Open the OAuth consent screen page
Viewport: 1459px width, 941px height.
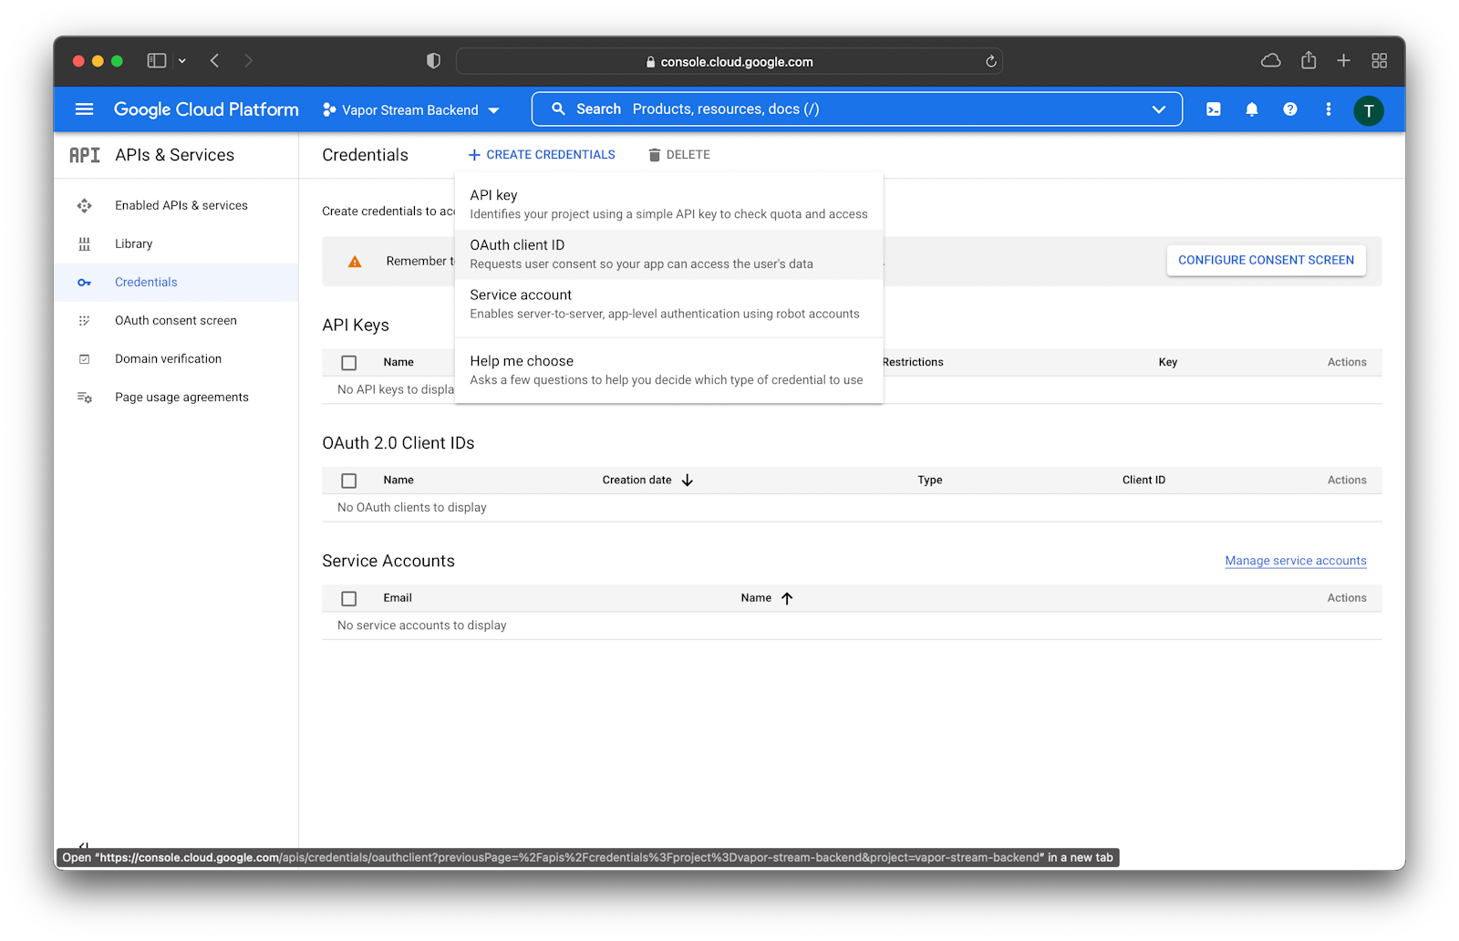click(x=175, y=320)
